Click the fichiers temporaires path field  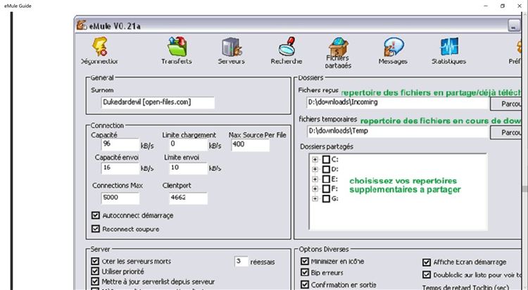click(398, 132)
